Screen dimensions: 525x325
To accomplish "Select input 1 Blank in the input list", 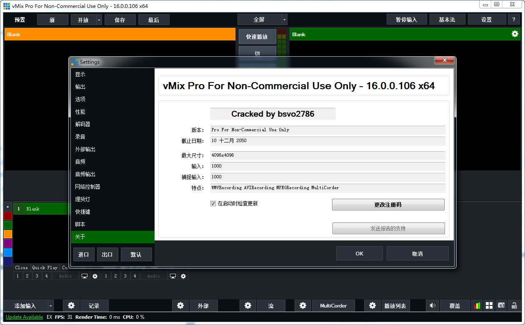I will click(41, 209).
